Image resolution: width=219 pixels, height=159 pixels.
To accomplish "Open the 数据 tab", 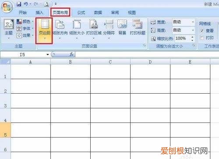I will (98, 13).
